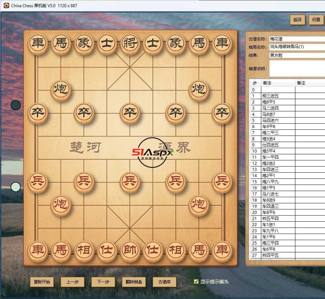Viewport: 325px width, 299px height.
Task: Select move 27 帅四平五
Action: pos(288,255)
